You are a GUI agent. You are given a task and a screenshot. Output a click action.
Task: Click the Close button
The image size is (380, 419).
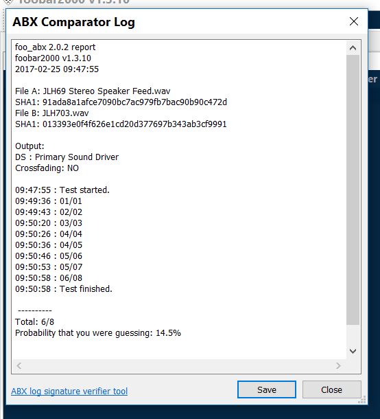coord(332,389)
